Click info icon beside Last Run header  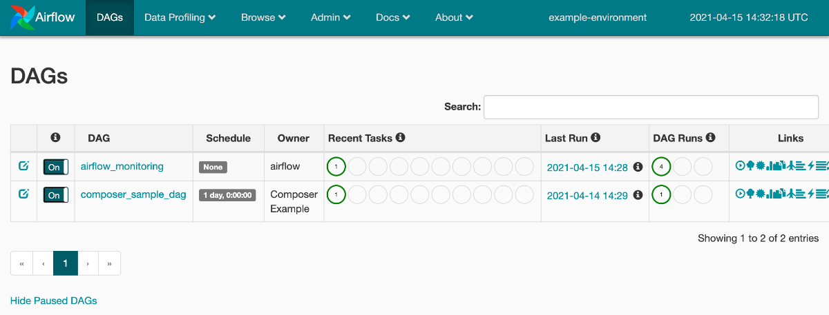point(595,138)
